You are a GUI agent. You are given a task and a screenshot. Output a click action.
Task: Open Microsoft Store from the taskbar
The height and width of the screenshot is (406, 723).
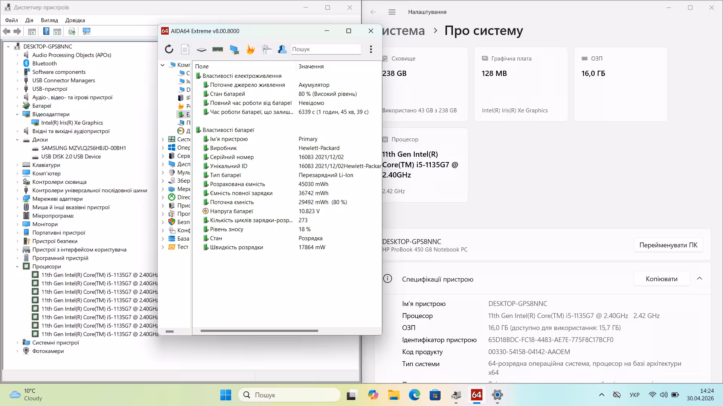[x=435, y=395]
